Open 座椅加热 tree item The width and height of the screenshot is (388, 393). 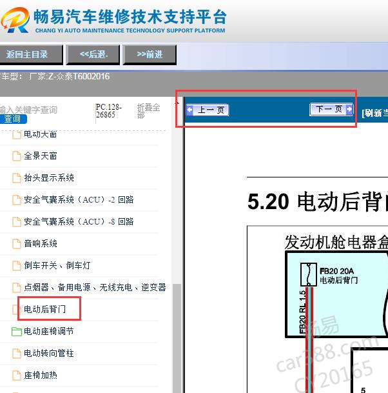click(x=41, y=375)
